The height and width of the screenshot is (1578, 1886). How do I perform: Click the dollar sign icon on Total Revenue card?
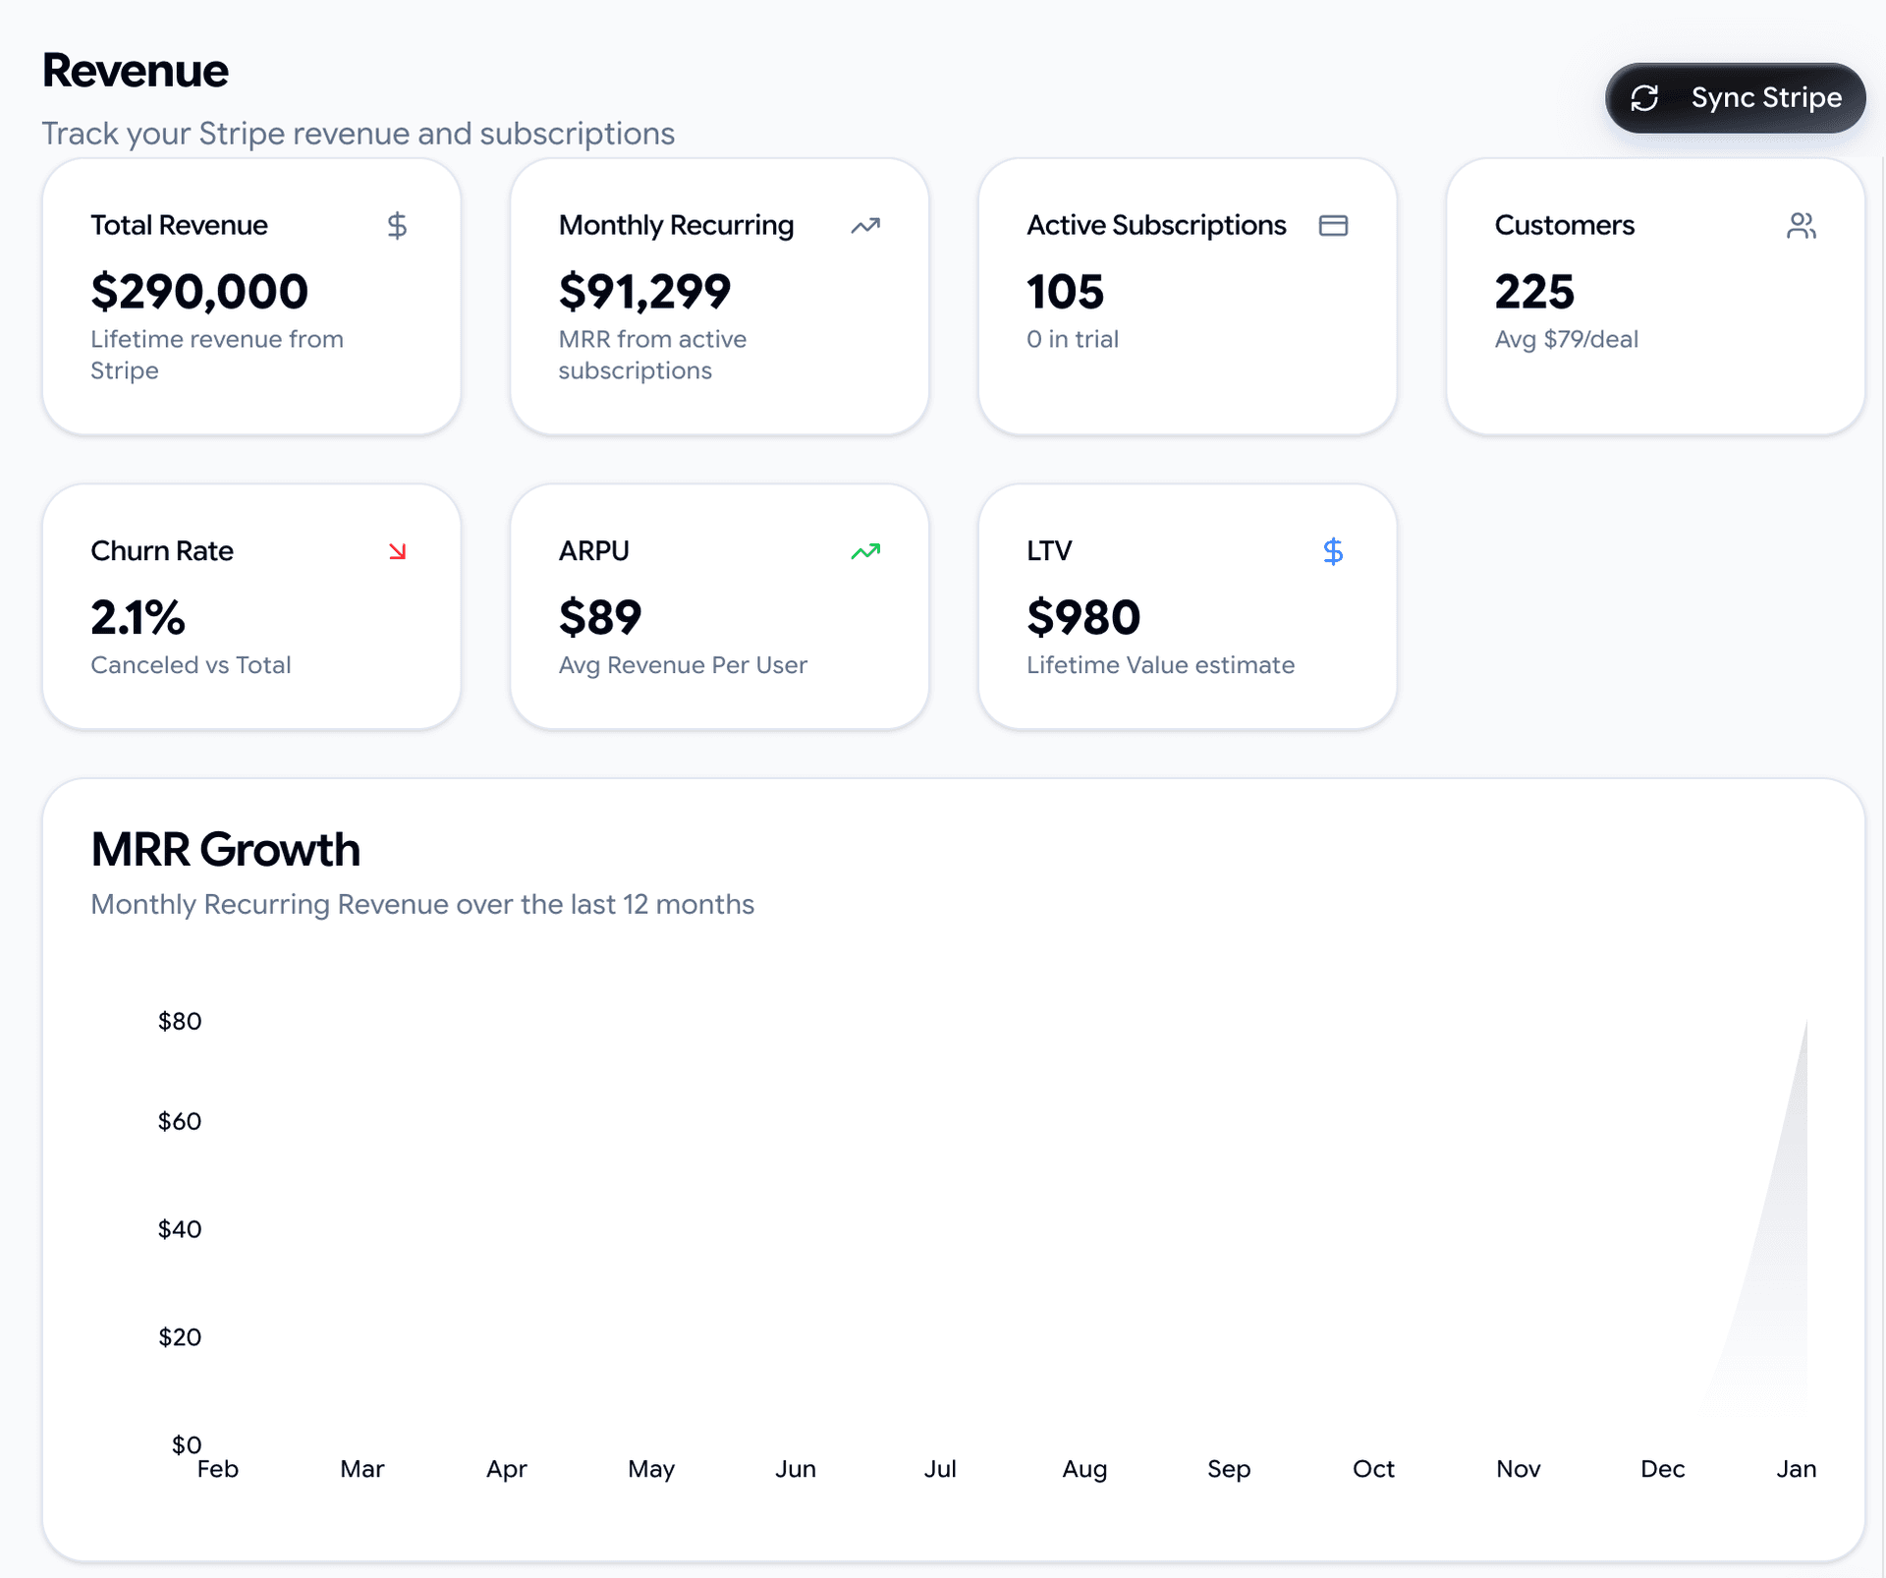(398, 225)
